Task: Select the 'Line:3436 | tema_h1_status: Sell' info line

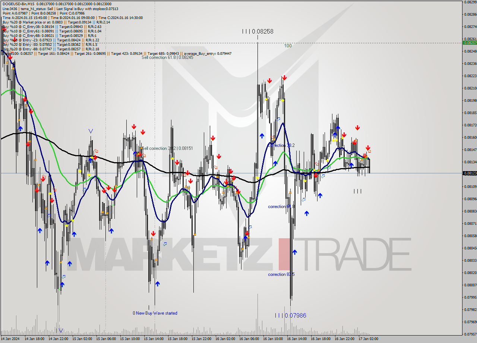Action: pyautogui.click(x=60, y=9)
